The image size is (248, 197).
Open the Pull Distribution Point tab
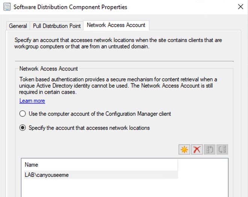point(57,26)
